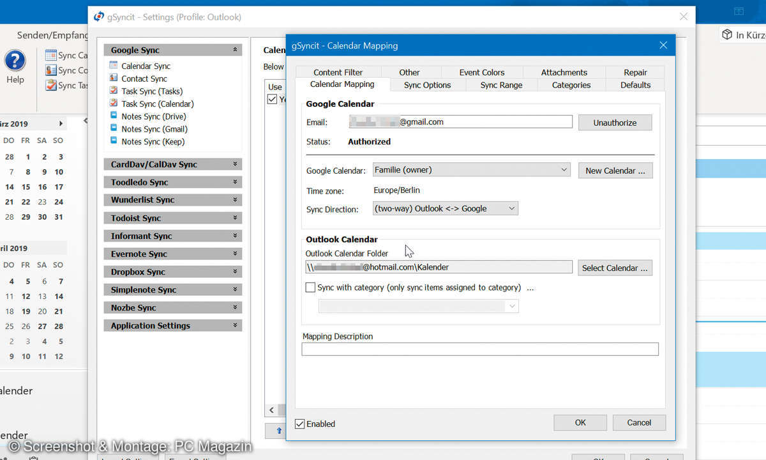
Task: Click the Notes Sync (Drive) icon
Action: 114,116
